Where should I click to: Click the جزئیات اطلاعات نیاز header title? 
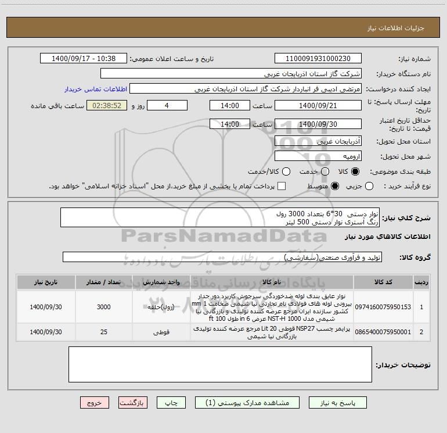point(396,28)
